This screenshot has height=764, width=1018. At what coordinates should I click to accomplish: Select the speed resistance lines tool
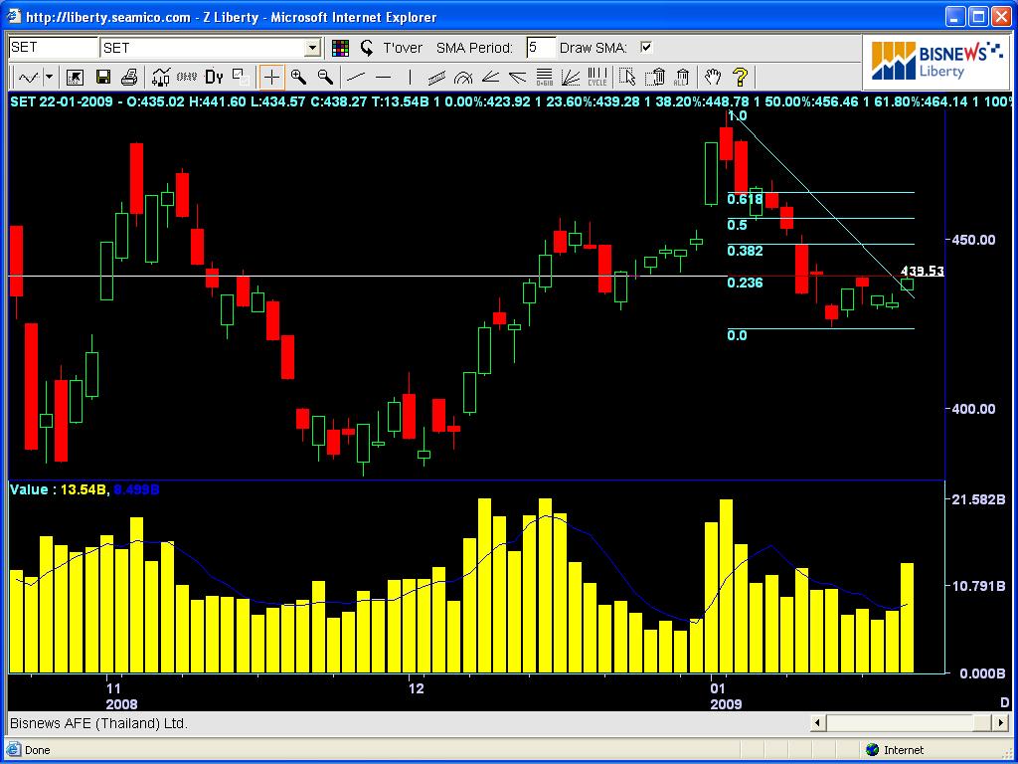(x=517, y=78)
